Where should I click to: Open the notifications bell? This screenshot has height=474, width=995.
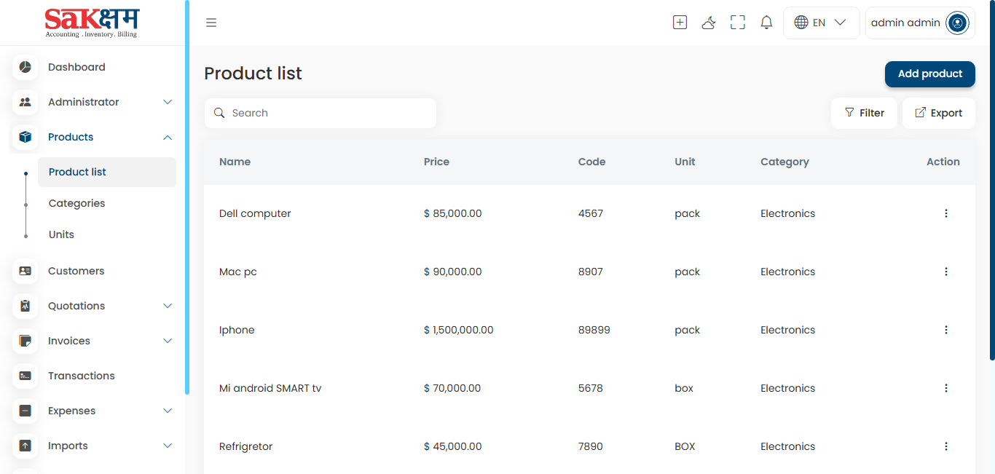[766, 23]
